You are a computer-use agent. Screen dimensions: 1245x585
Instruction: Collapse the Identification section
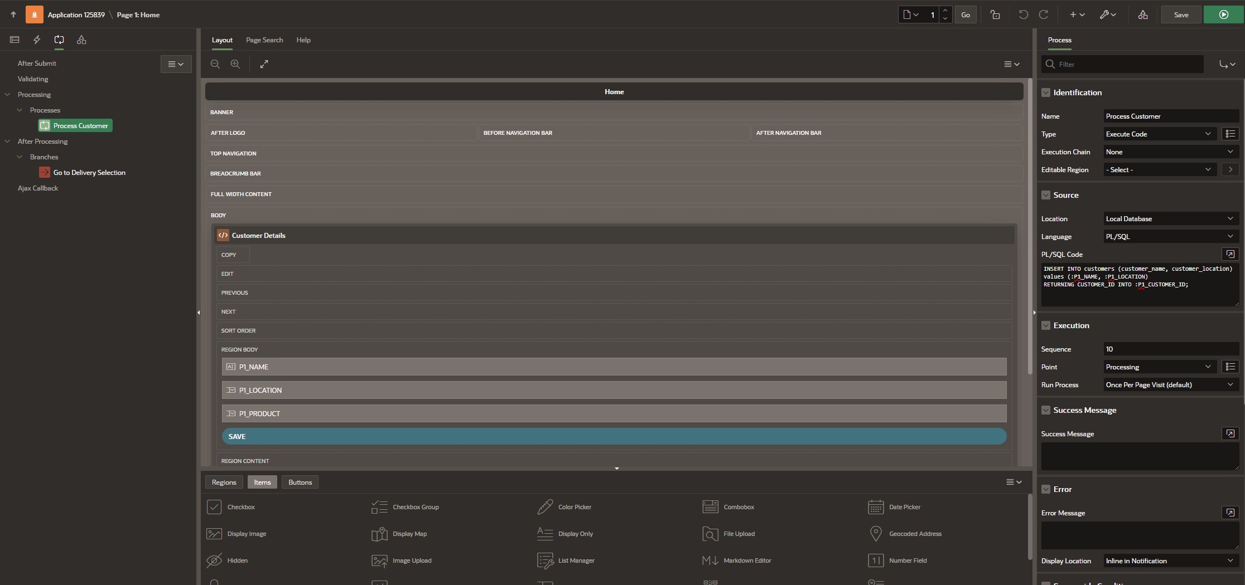point(1046,92)
